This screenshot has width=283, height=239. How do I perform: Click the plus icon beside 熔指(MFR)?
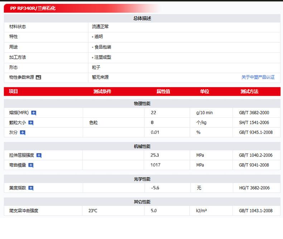coord(34,113)
